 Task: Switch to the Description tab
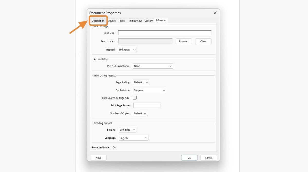pyautogui.click(x=98, y=21)
